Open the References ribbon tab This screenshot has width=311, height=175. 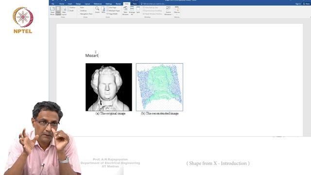[98, 4]
